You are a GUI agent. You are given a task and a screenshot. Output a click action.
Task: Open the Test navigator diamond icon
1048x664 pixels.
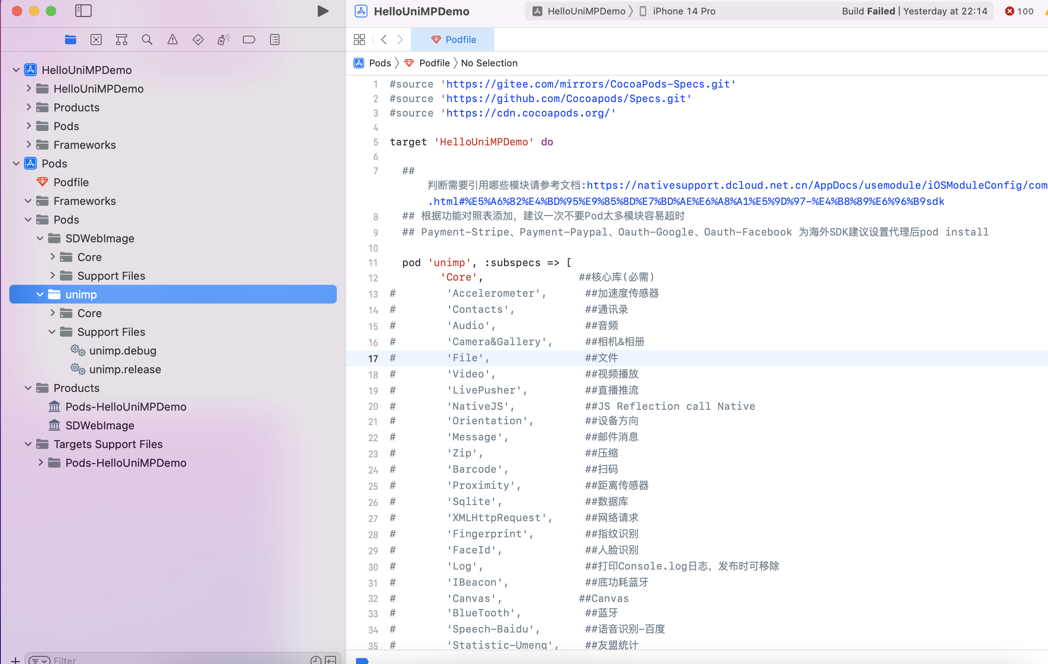(x=198, y=40)
